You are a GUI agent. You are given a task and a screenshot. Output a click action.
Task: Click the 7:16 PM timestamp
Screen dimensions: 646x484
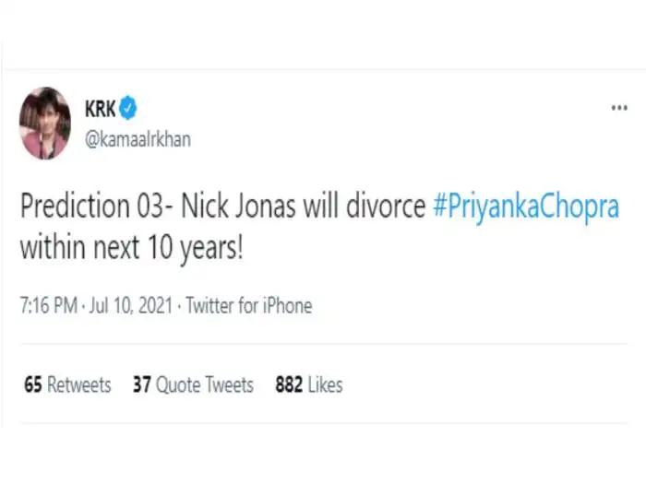(48, 306)
